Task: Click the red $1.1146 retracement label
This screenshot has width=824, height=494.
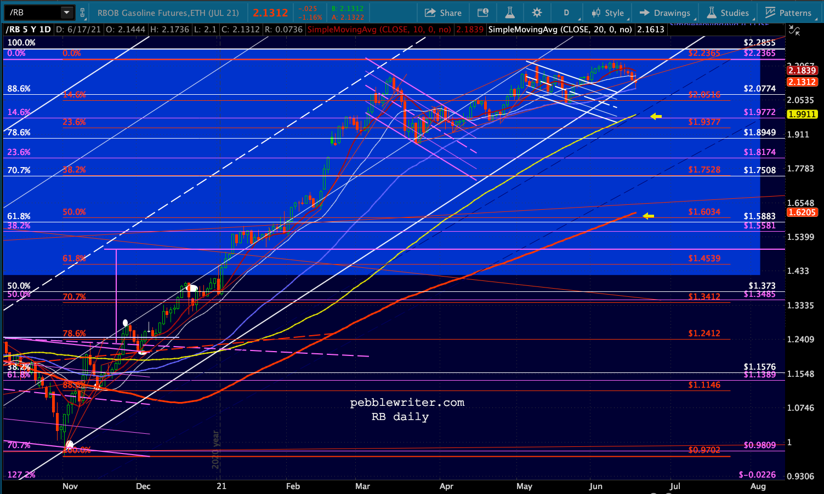Action: 704,384
